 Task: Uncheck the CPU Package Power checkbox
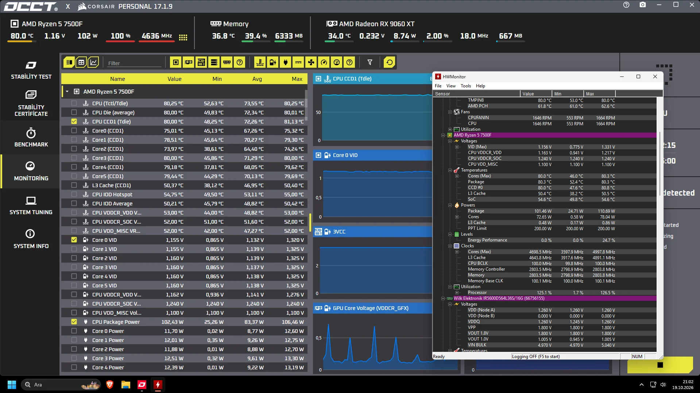tap(74, 322)
